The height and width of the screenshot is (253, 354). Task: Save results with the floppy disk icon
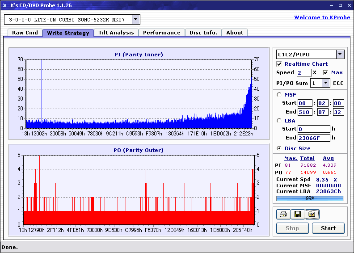297,215
